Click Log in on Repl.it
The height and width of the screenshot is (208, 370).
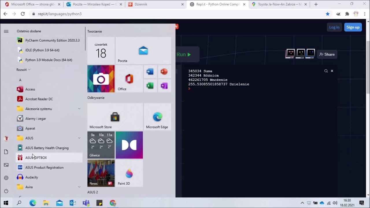coord(334,27)
